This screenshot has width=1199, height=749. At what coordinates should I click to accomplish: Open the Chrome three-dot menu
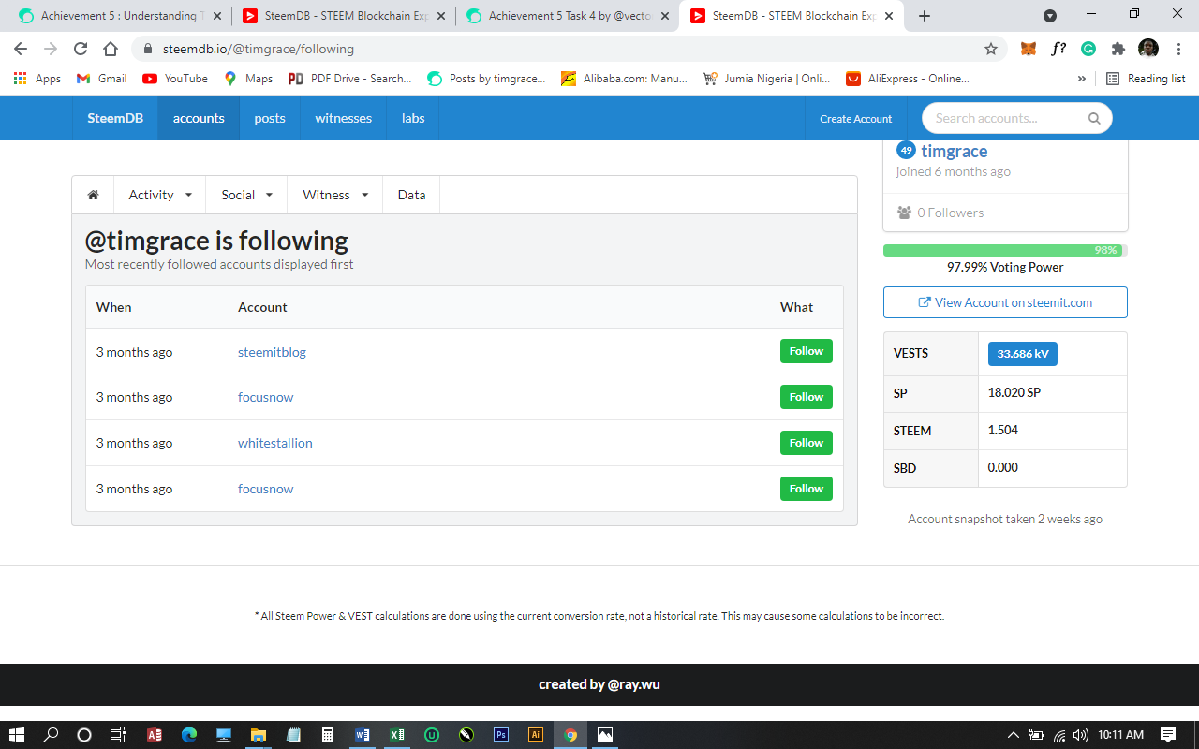click(1178, 49)
